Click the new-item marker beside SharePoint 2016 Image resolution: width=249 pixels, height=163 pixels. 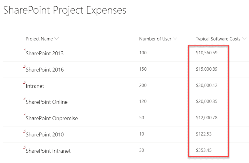coord(25,66)
